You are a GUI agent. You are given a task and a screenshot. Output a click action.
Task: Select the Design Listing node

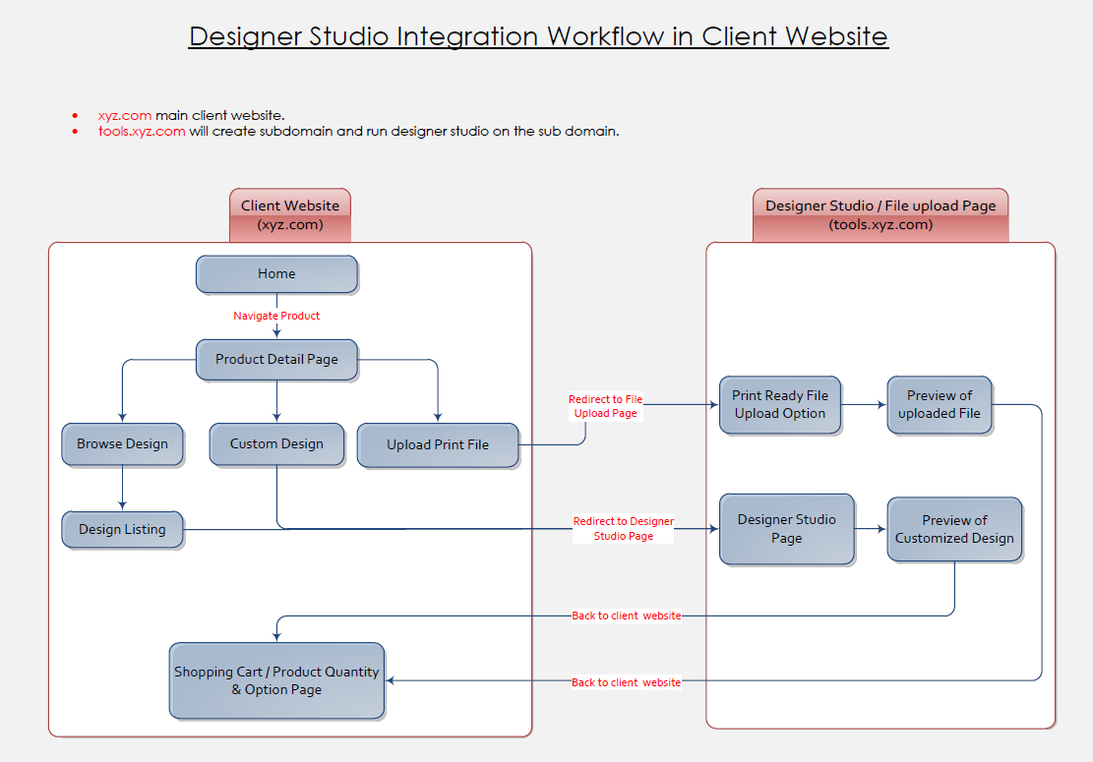click(x=122, y=530)
